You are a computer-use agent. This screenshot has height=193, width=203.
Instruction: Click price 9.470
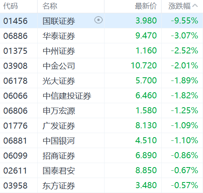[146, 36]
